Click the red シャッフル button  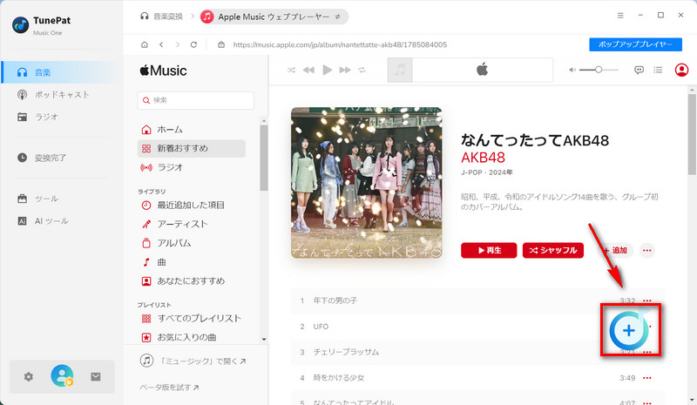tap(553, 250)
